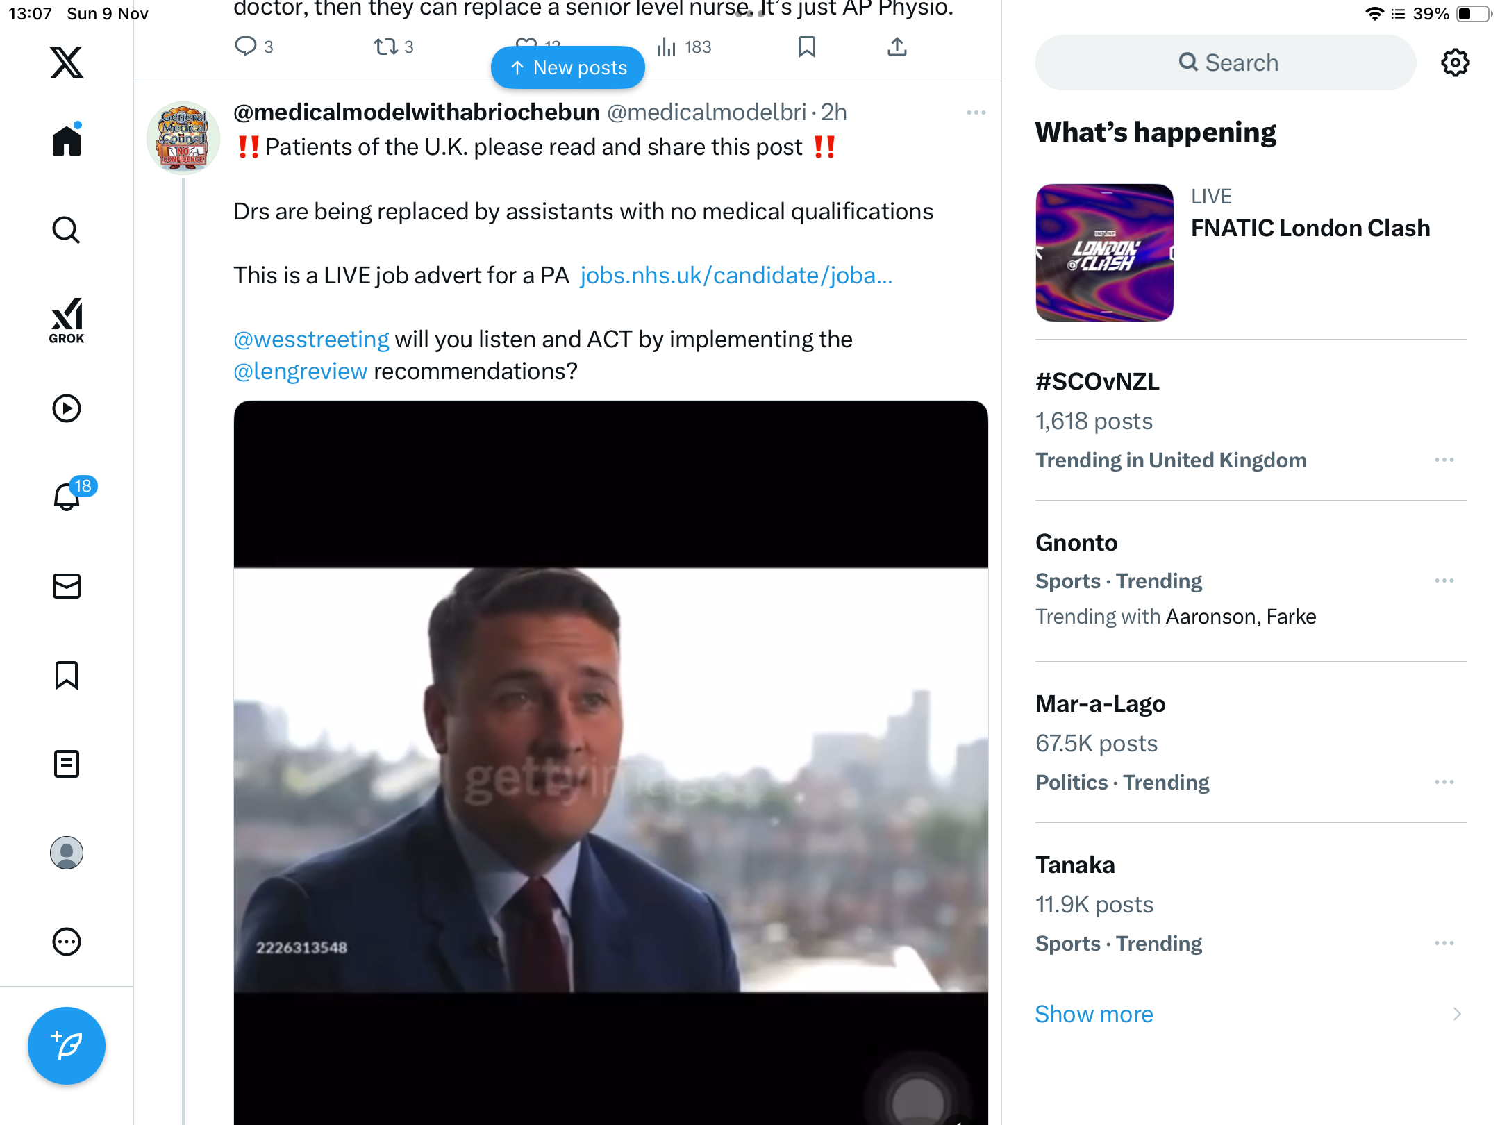Open the sidebar Explore search icon

tap(67, 230)
